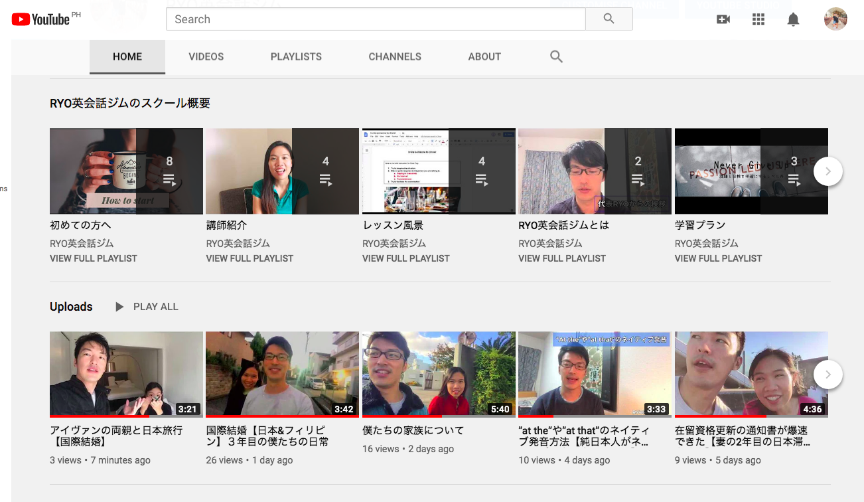Screen dimensions: 864x502
Task: Click the playlist icon on RYO英会話ジムとは thumbnail
Action: pos(638,179)
